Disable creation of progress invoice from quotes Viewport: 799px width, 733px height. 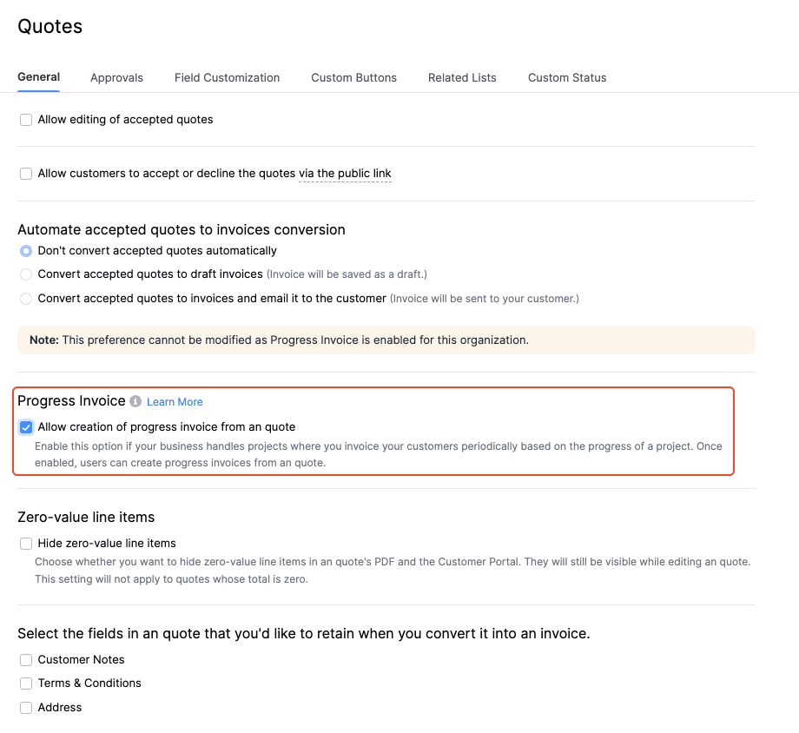(25, 426)
